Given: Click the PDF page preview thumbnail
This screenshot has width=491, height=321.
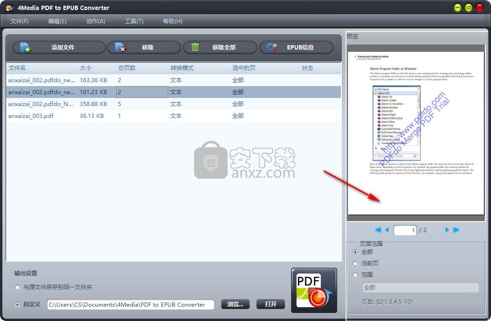Looking at the screenshot, I should click(416, 133).
